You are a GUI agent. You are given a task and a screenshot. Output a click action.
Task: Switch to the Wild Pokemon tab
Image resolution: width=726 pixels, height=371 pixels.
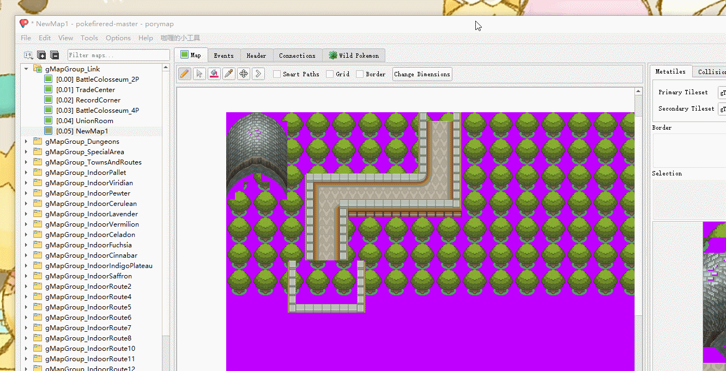click(x=354, y=56)
